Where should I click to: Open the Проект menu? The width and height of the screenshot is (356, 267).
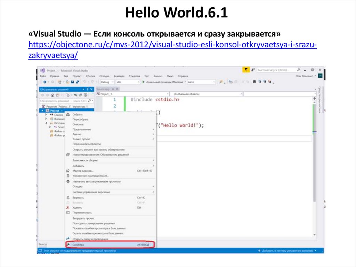click(77, 76)
